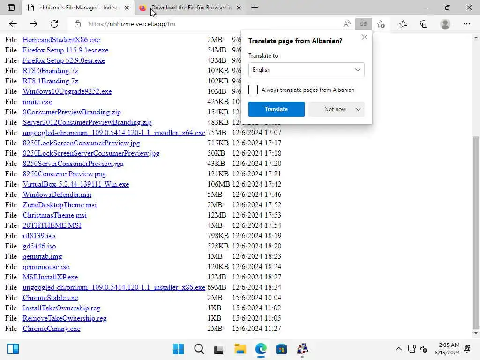Download RT8.0Branding.7z
The width and height of the screenshot is (480, 360).
tap(50, 71)
